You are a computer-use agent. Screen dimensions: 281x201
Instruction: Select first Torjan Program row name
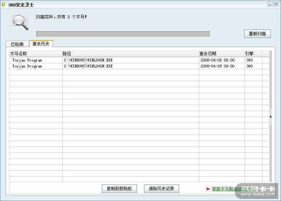tap(27, 60)
